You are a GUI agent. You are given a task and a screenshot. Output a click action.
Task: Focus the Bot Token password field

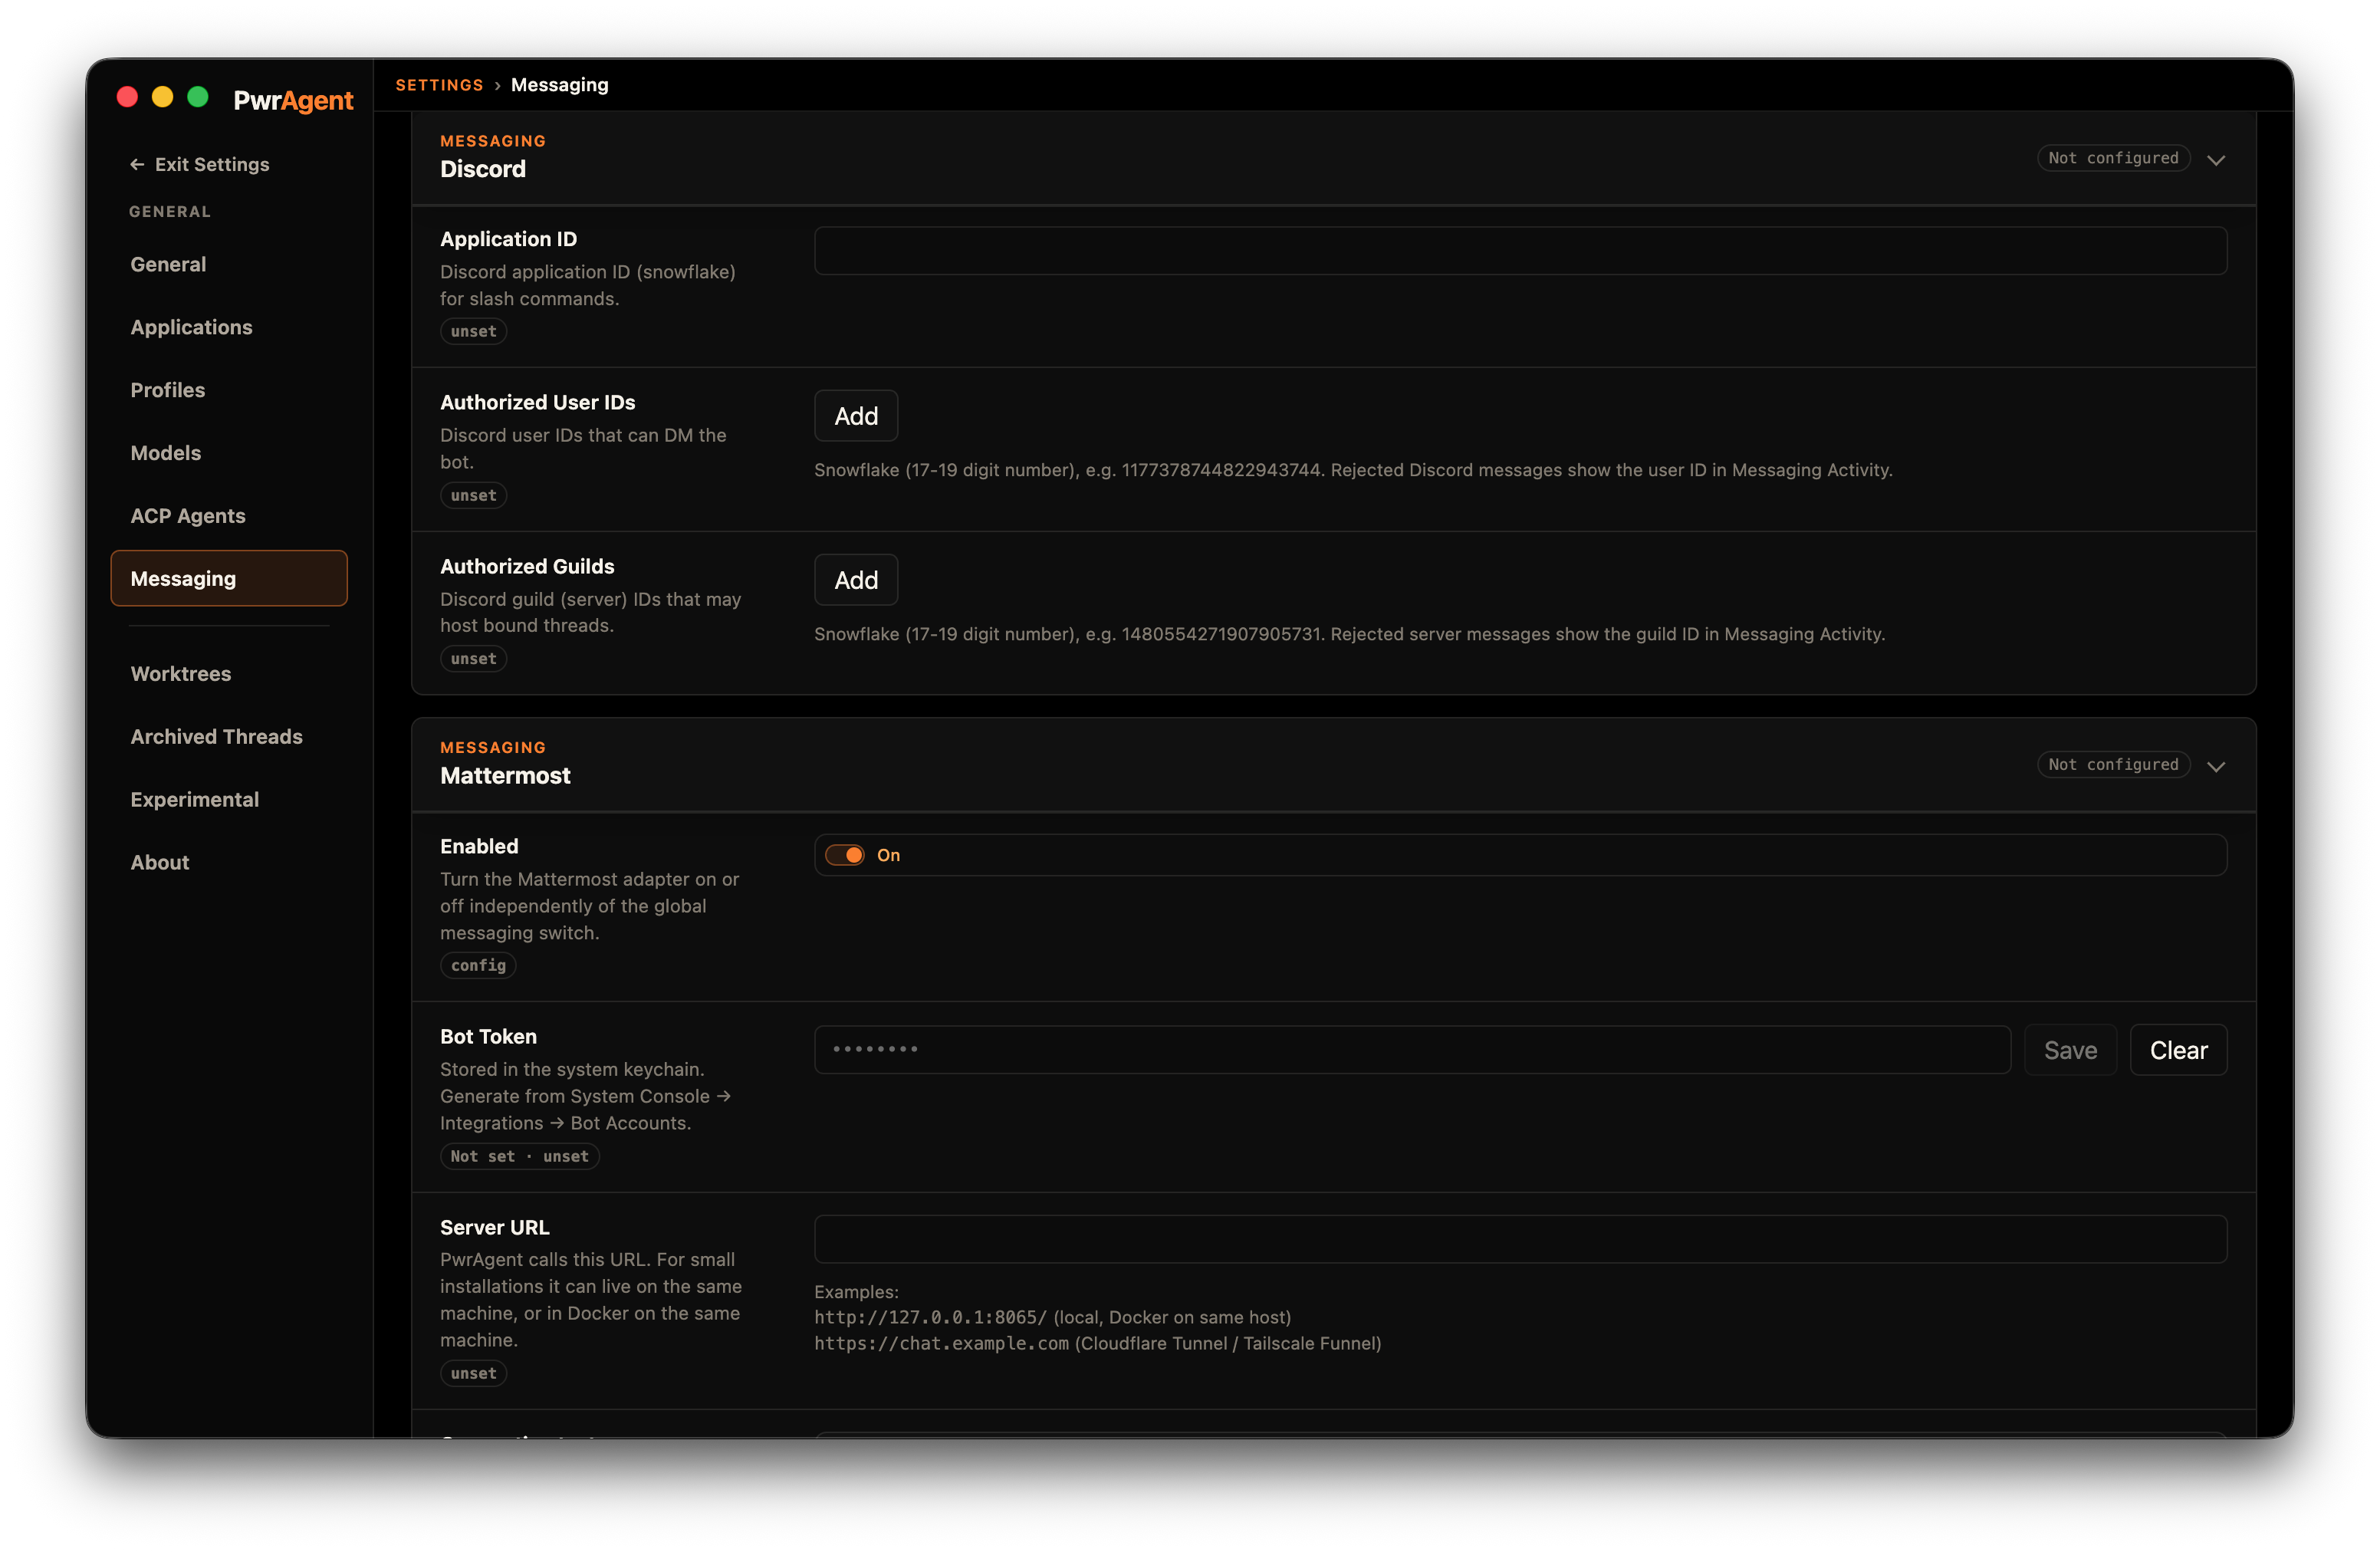point(1412,1050)
